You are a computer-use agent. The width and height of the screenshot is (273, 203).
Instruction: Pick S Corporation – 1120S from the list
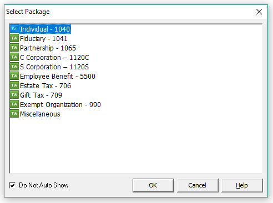click(54, 67)
